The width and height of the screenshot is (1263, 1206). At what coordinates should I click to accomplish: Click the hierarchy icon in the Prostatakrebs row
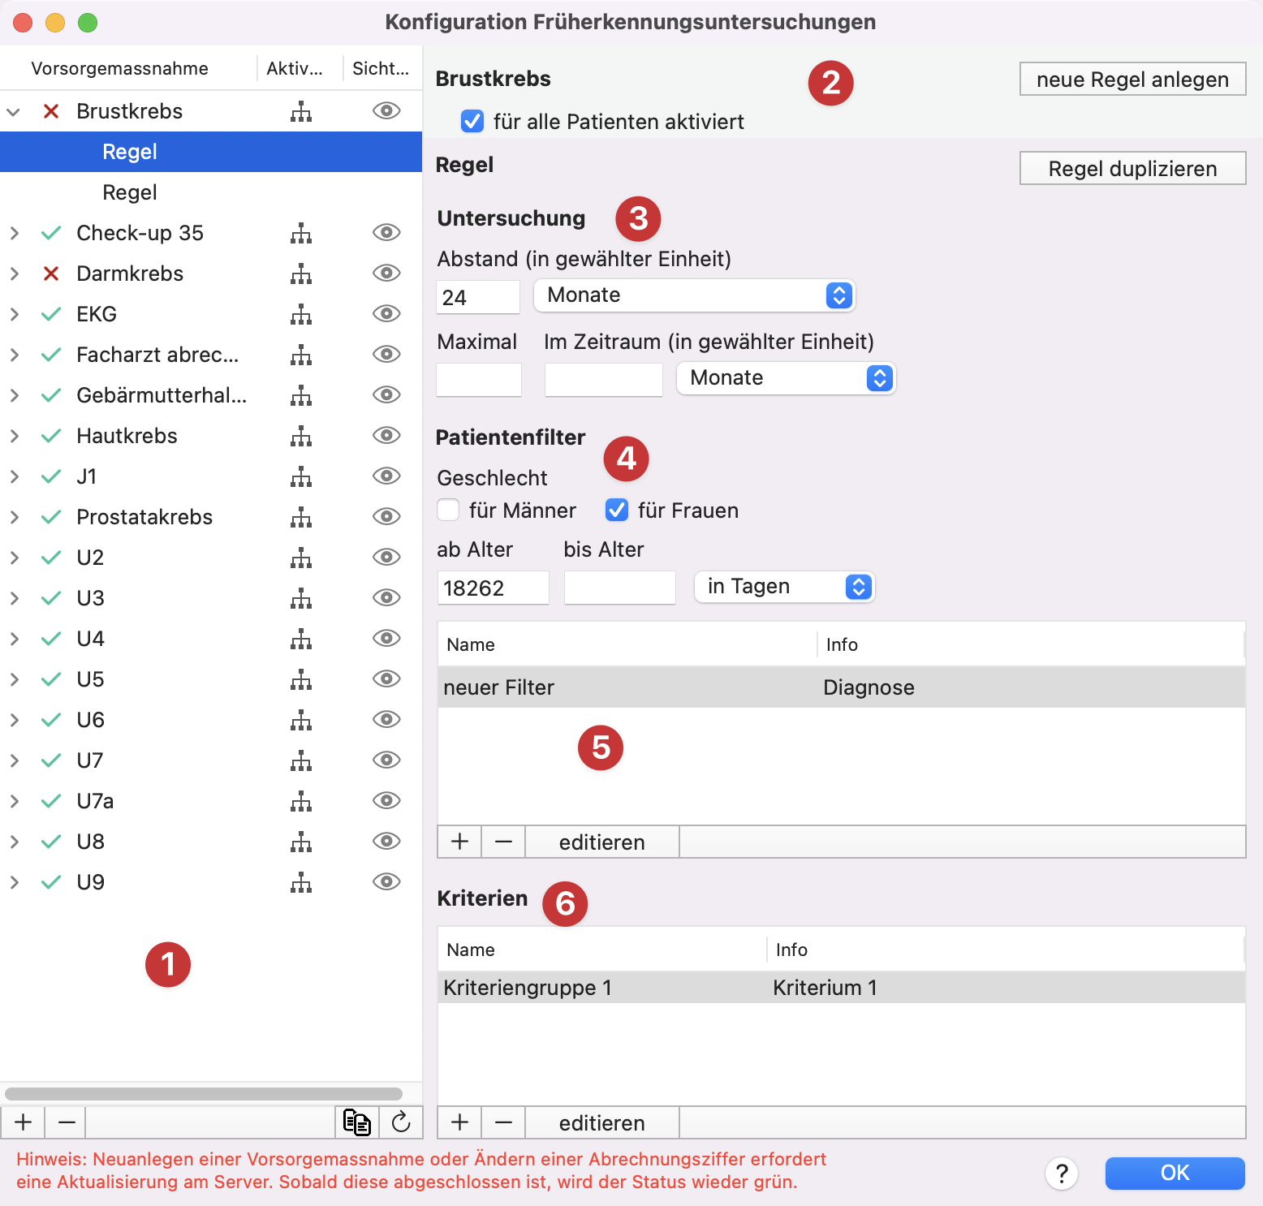click(x=301, y=517)
